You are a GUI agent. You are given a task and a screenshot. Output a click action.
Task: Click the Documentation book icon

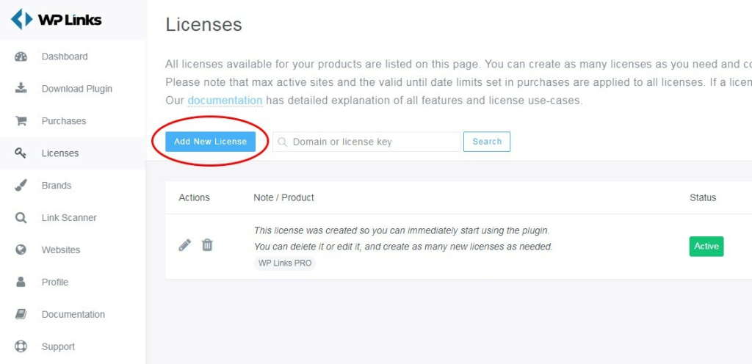coord(21,314)
